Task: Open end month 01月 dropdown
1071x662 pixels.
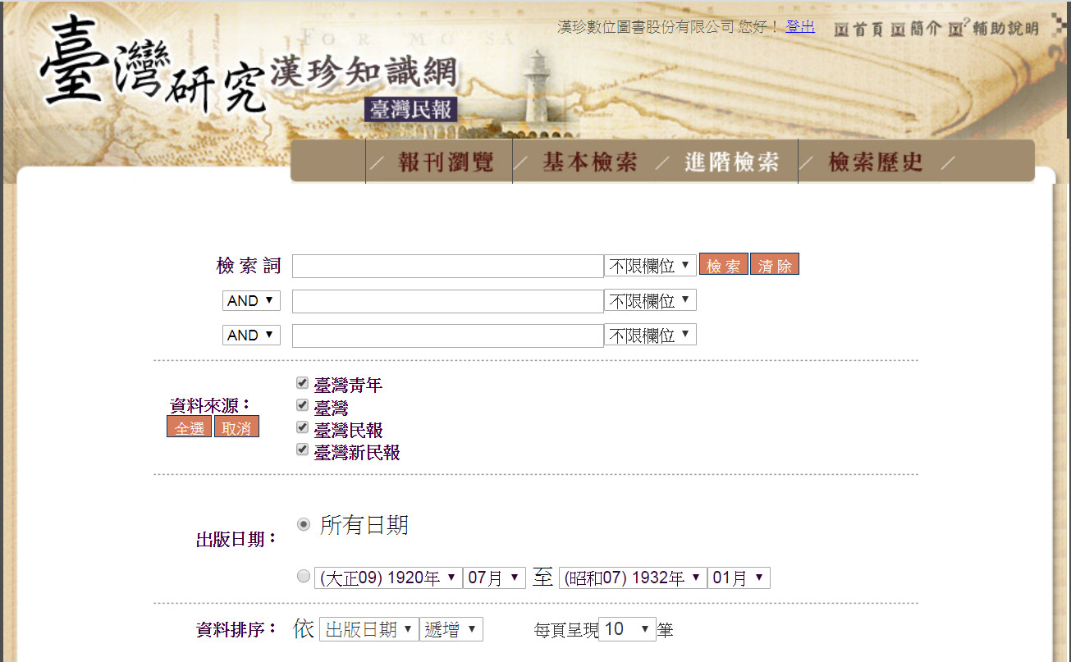Action: (739, 578)
